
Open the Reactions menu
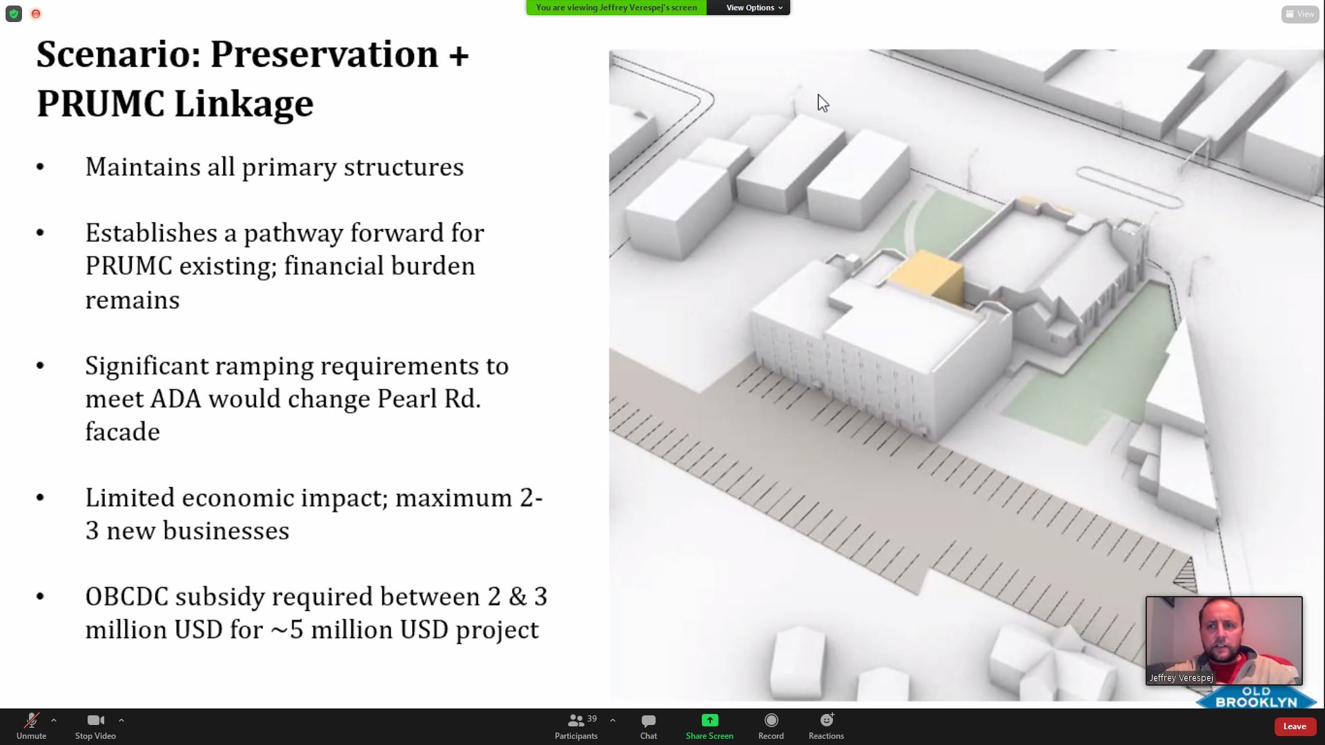pos(826,726)
